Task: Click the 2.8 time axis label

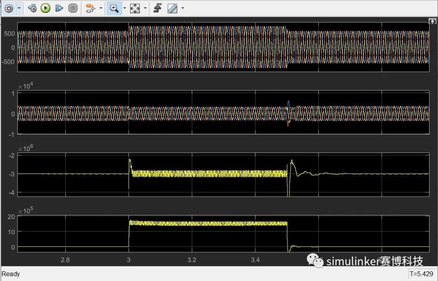Action: pyautogui.click(x=65, y=260)
